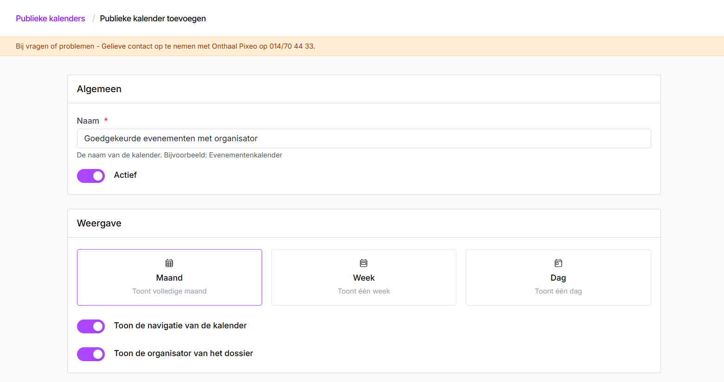Click the Week calendar icon

point(364,263)
